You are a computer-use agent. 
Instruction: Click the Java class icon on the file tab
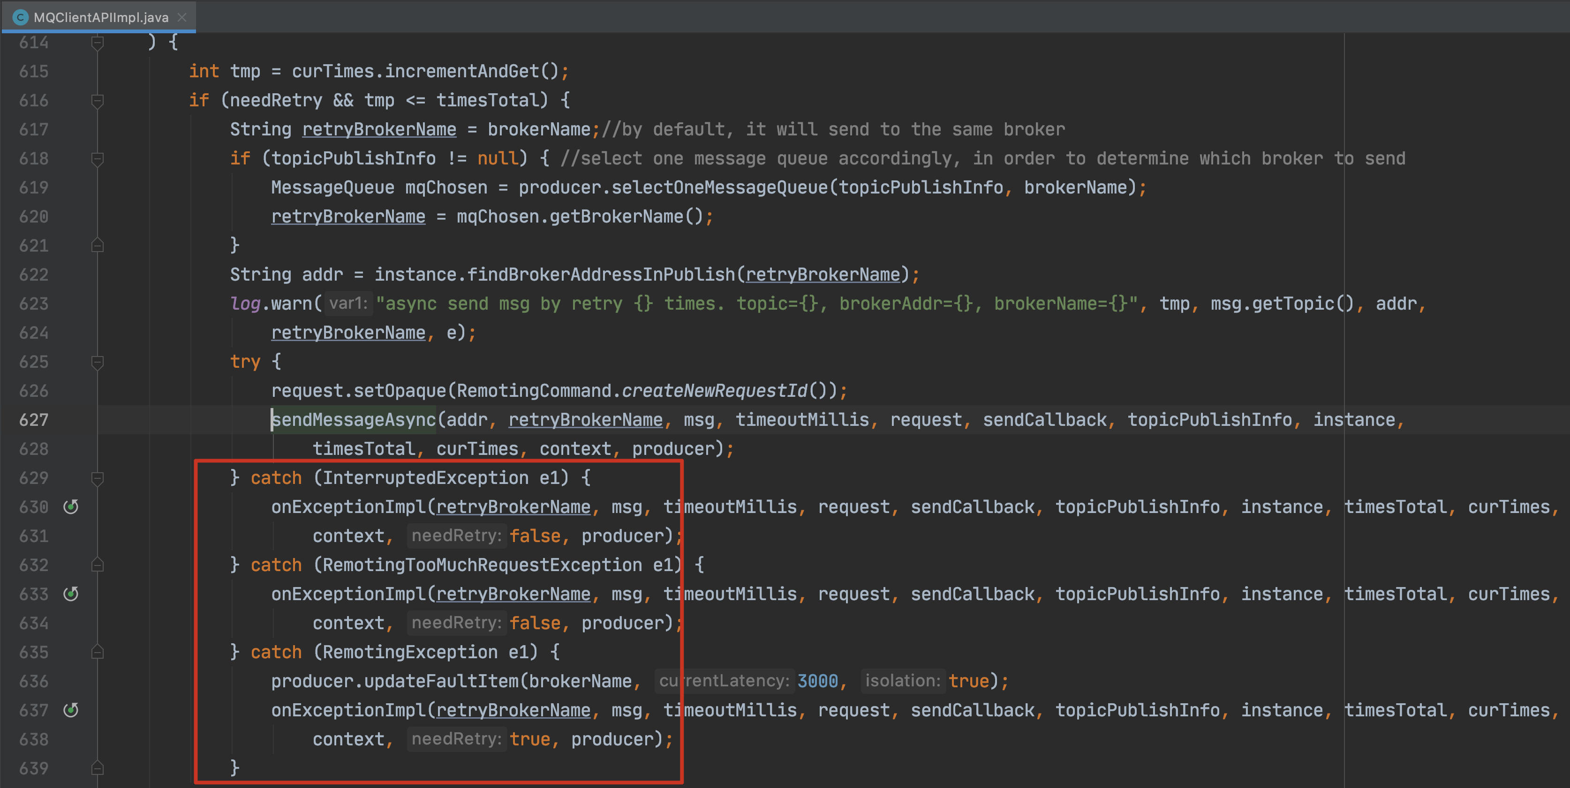coord(21,17)
